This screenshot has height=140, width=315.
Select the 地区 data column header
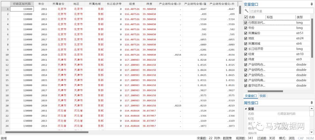pos(76,4)
